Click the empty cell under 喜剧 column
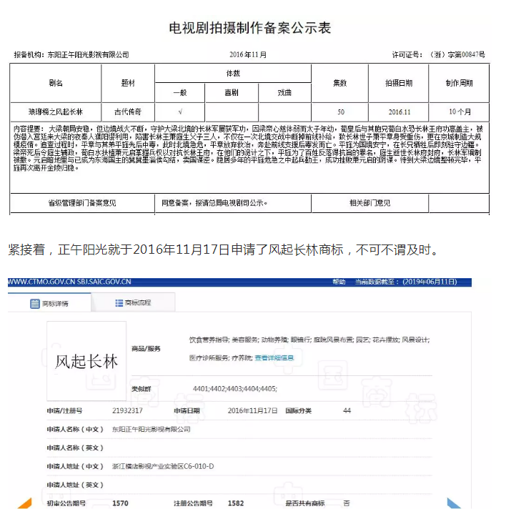The height and width of the screenshot is (524, 511). 232,112
